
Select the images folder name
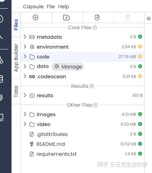[x=46, y=115]
